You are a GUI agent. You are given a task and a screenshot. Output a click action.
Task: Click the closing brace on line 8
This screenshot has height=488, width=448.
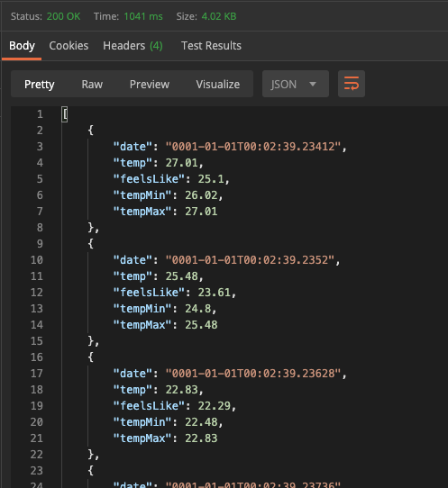(90, 228)
